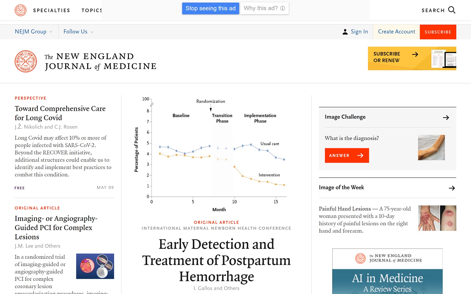Click the info icon on Why this ad
The height and width of the screenshot is (294, 471).
click(283, 8)
